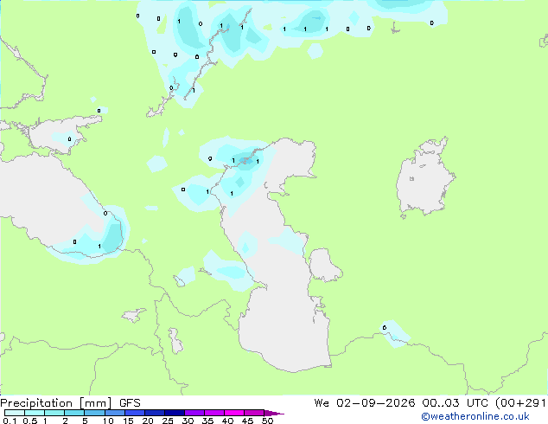Select the 2 mm legend color swatch
The width and height of the screenshot is (548, 424).
[x=74, y=413]
